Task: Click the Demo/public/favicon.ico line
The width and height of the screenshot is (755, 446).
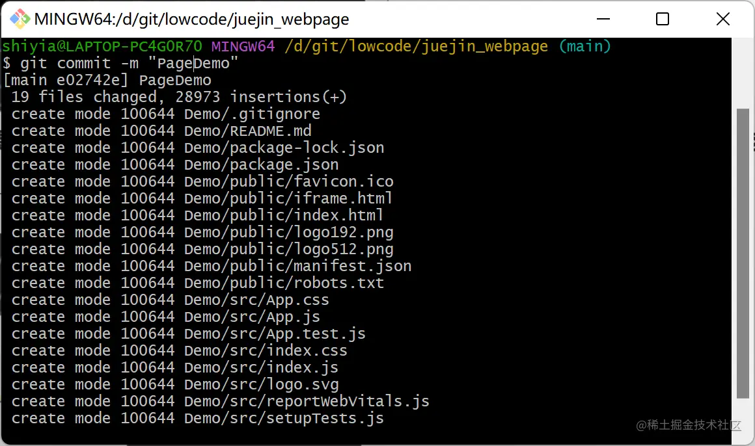Action: (202, 181)
